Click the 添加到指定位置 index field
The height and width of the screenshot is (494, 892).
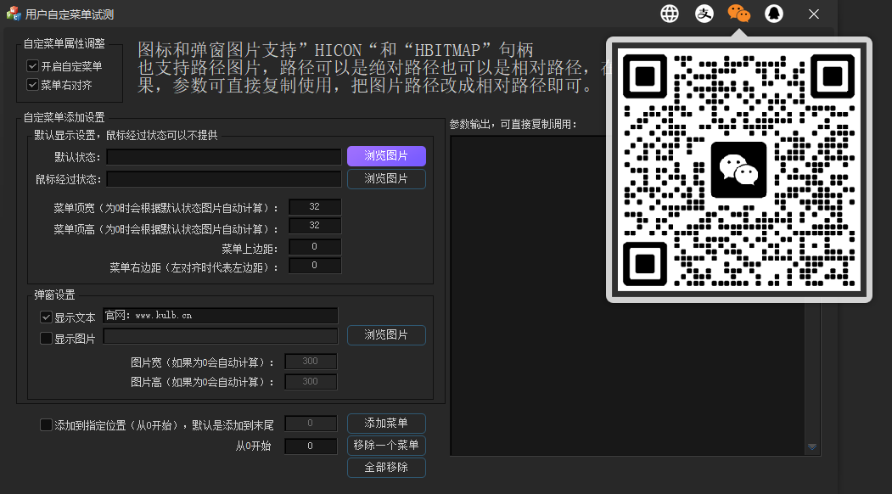tap(311, 423)
